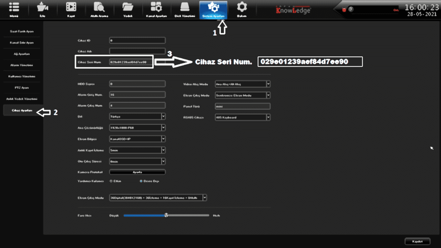
Task: Click the Kamera Protokol Ayarla button
Action: (x=137, y=172)
